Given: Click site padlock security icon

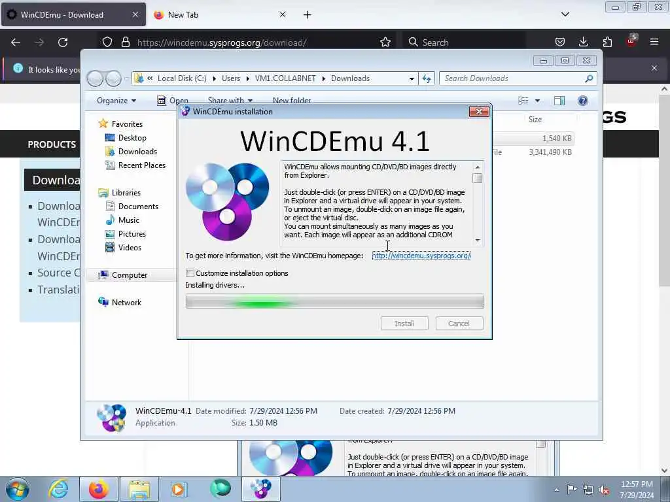Looking at the screenshot, I should [125, 42].
